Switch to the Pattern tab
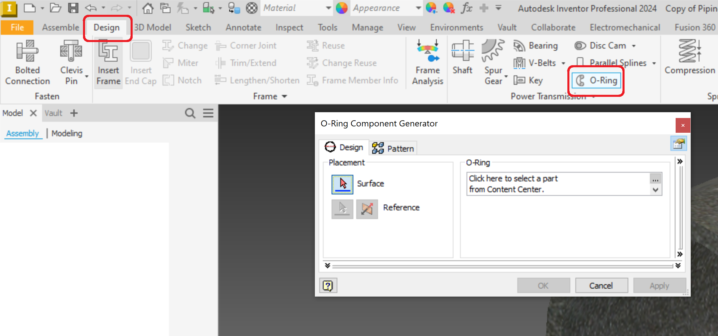The width and height of the screenshot is (718, 336). [x=393, y=148]
